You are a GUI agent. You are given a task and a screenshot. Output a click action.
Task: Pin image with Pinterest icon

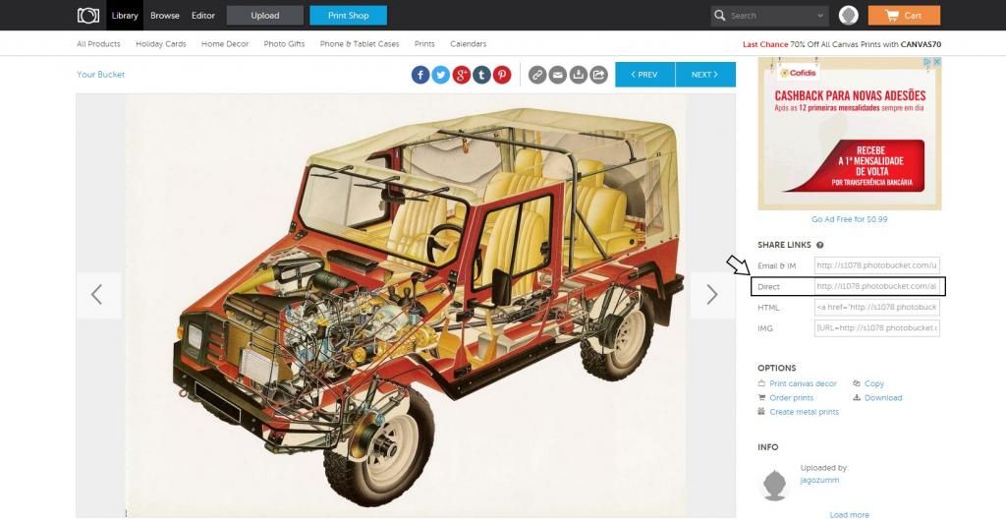[x=502, y=75]
